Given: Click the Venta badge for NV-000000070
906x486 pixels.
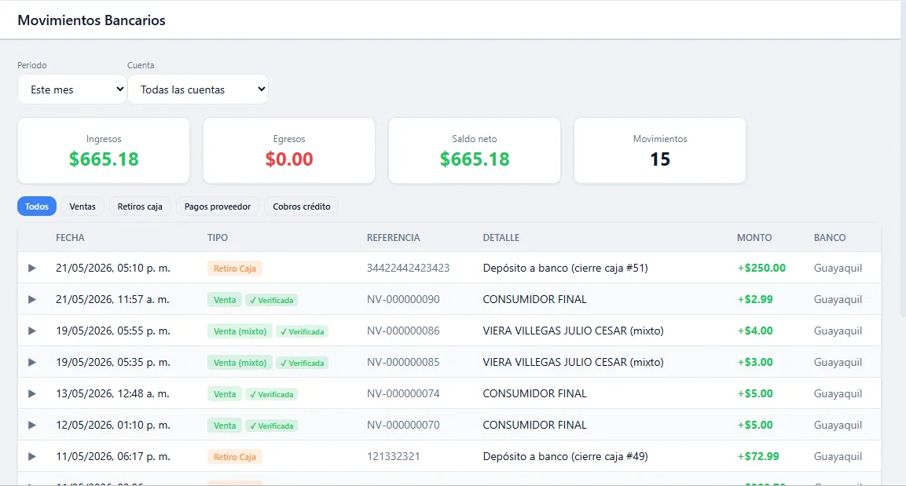Looking at the screenshot, I should click(x=225, y=426).
